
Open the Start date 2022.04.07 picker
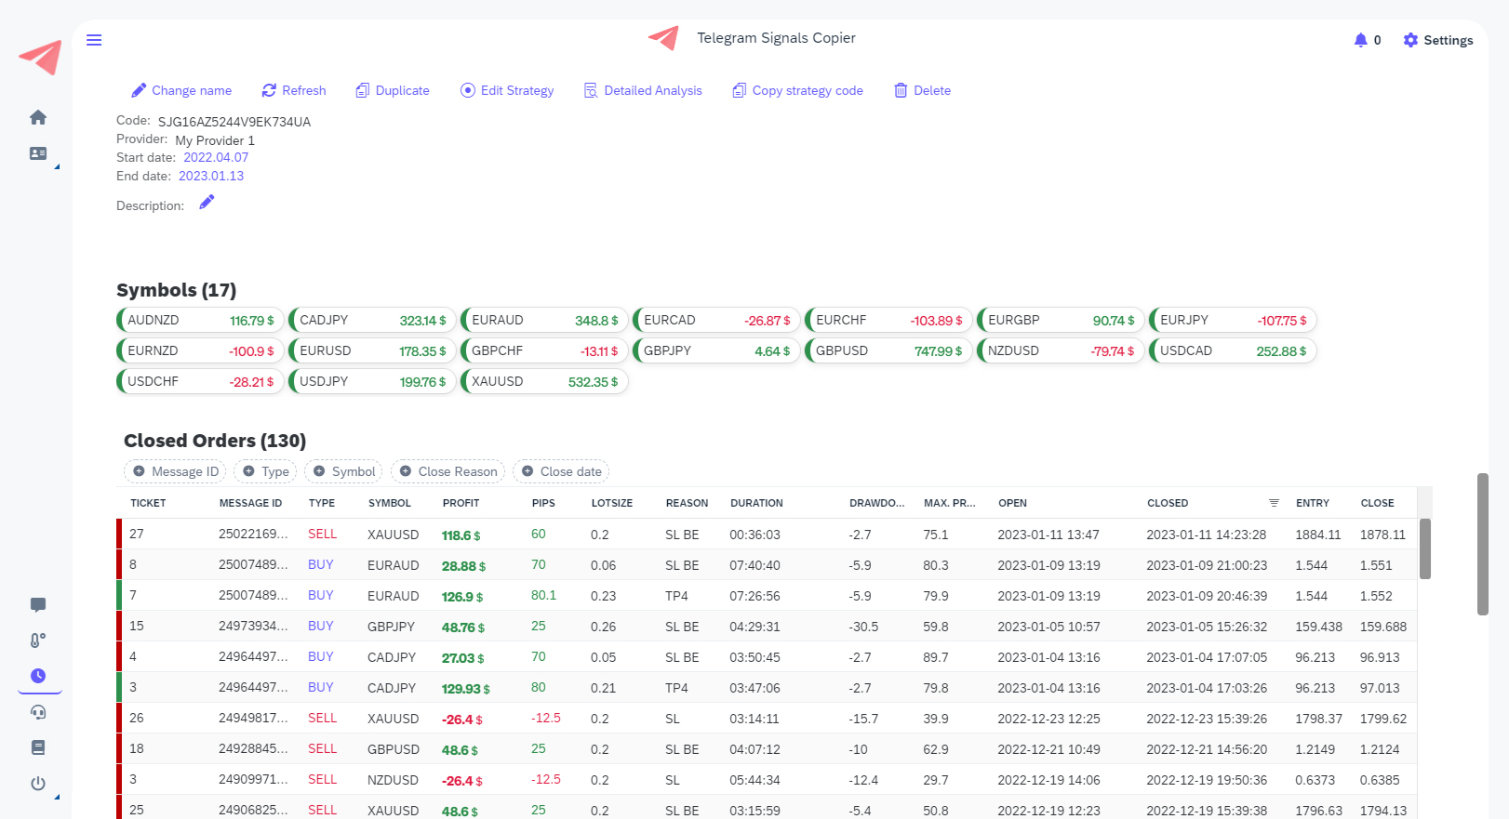[216, 157]
